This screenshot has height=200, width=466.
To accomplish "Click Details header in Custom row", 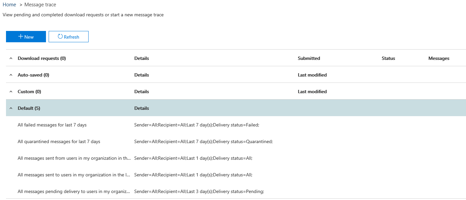I will point(142,92).
